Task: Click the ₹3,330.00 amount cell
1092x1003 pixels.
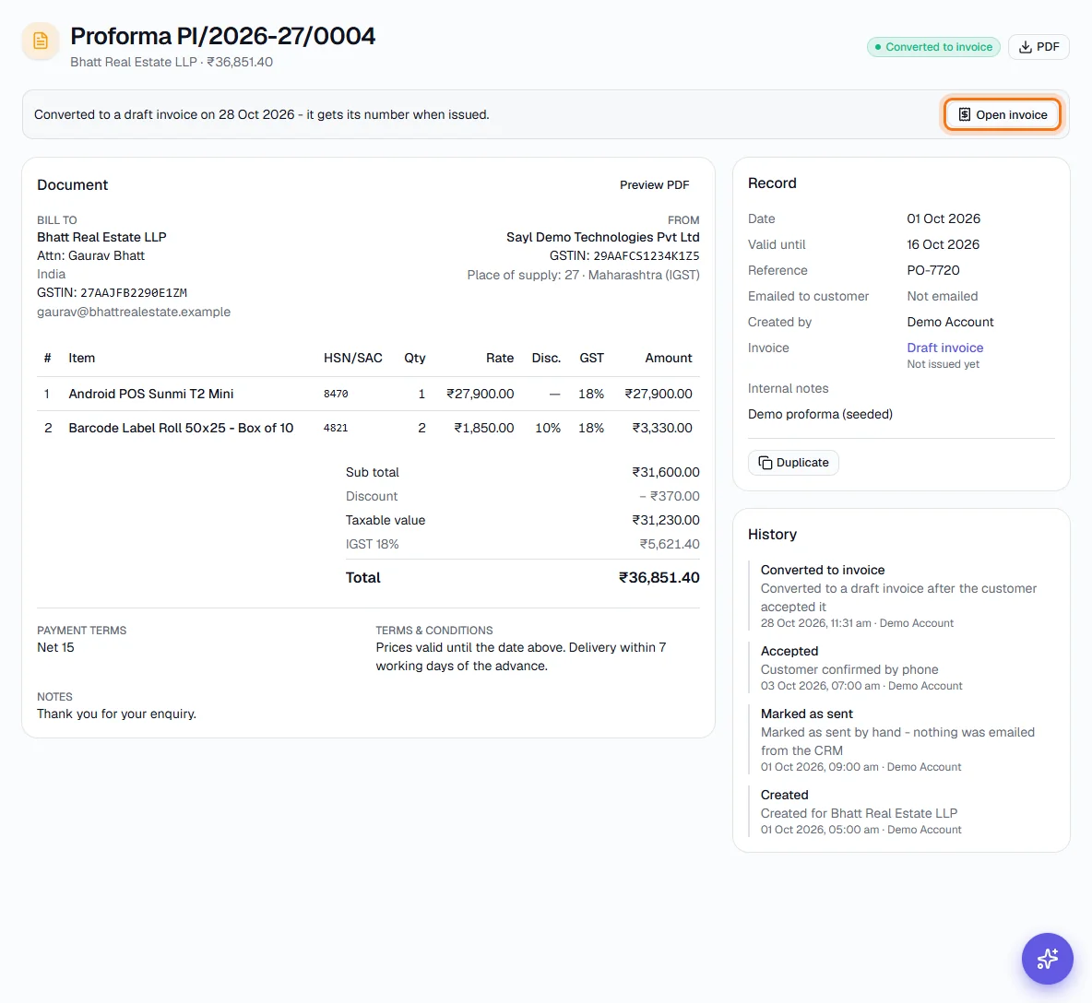Action: pyautogui.click(x=661, y=428)
